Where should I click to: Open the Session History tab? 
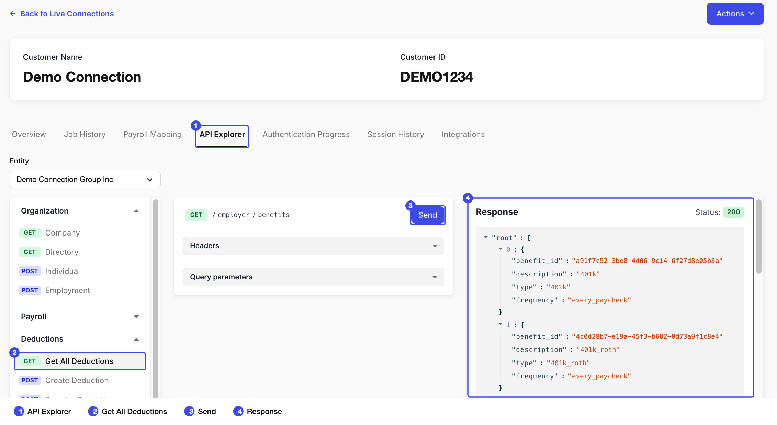(x=396, y=134)
